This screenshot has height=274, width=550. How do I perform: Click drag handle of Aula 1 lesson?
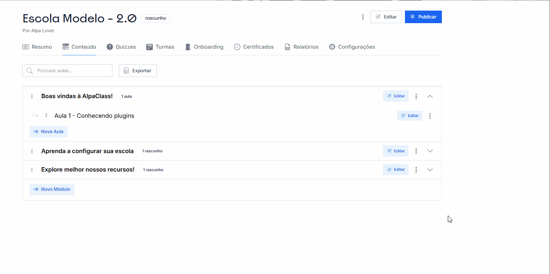[46, 115]
